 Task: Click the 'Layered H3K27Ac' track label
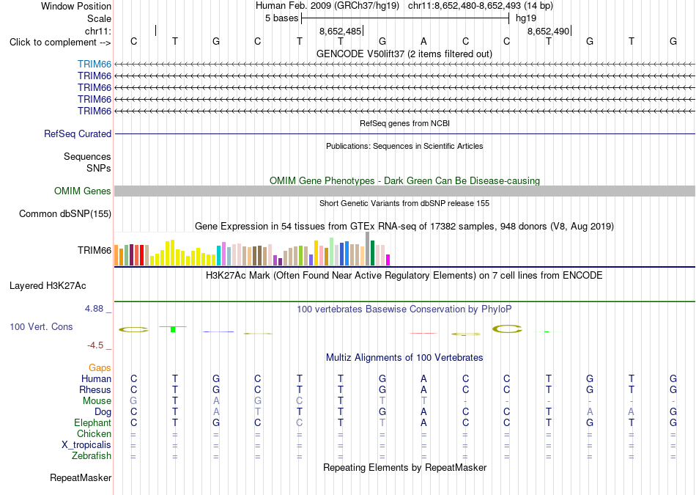pos(48,286)
